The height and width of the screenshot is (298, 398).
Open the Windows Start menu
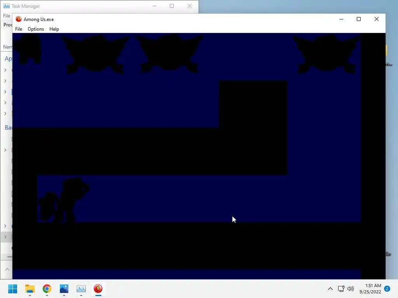click(x=13, y=289)
